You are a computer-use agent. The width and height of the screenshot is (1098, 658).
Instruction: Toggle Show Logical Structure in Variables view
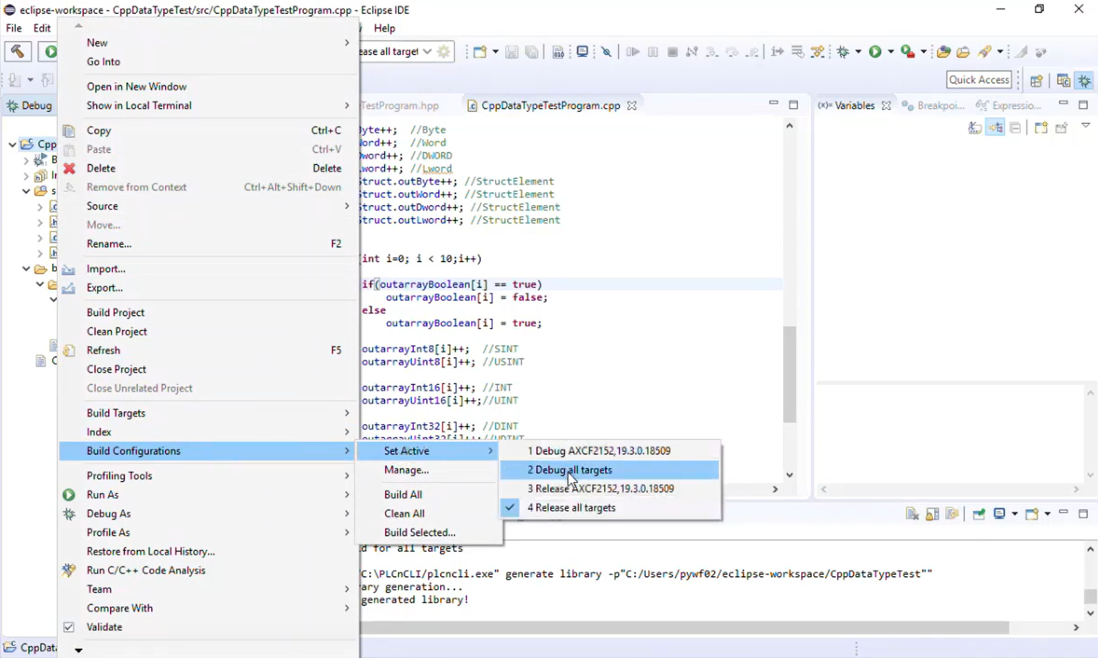tap(995, 128)
